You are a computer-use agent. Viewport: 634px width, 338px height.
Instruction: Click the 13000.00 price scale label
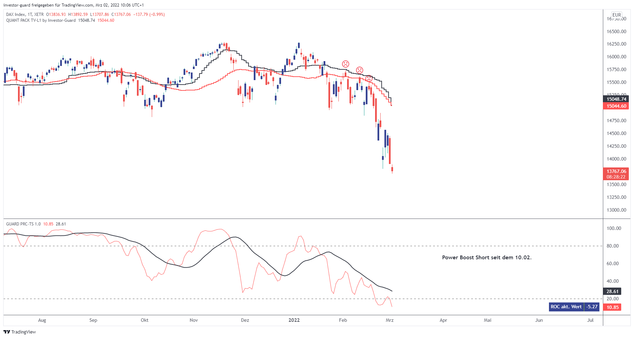tap(616, 210)
